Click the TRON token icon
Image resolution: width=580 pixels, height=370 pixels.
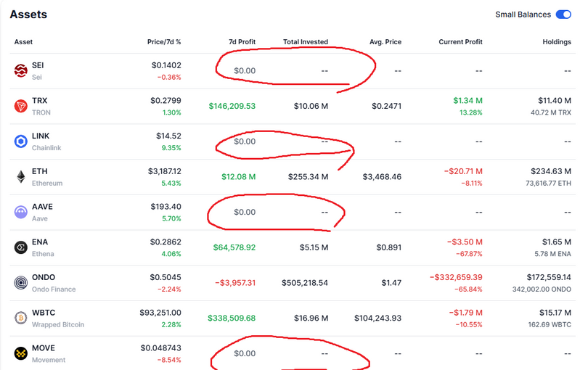coord(21,107)
